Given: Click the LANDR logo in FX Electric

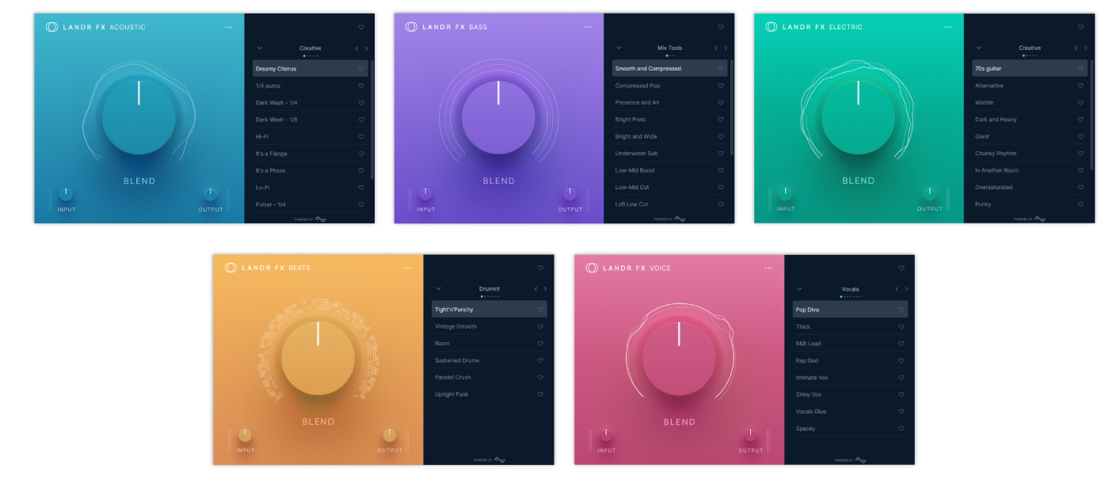Looking at the screenshot, I should point(771,27).
